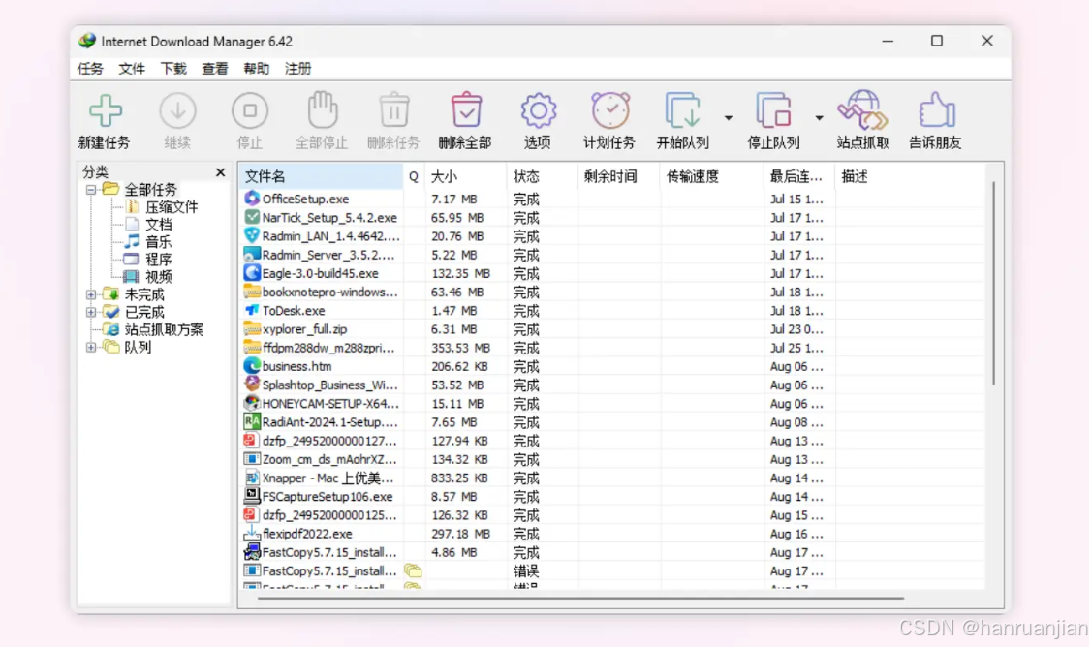1092x647 pixels.
Task: Select Radmin_LAN_1.4.4642 file icon
Action: pyautogui.click(x=251, y=236)
